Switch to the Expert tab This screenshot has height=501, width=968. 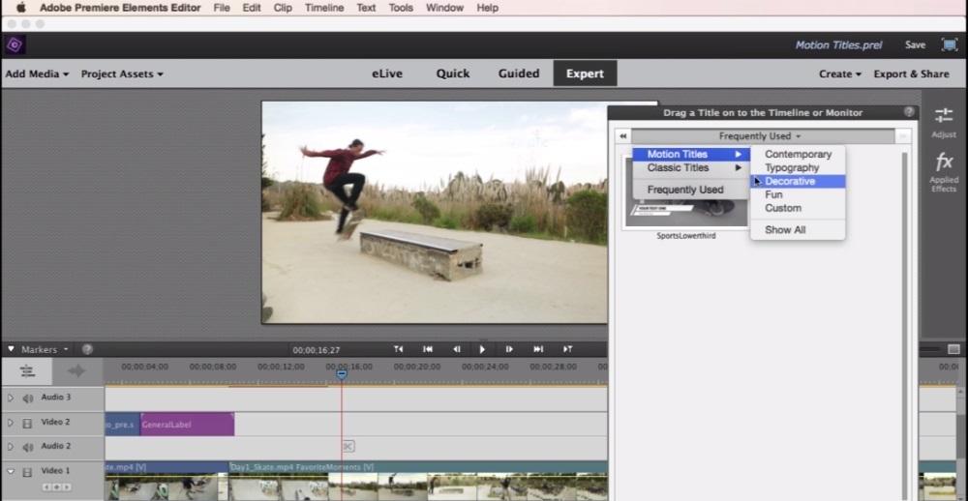click(585, 74)
